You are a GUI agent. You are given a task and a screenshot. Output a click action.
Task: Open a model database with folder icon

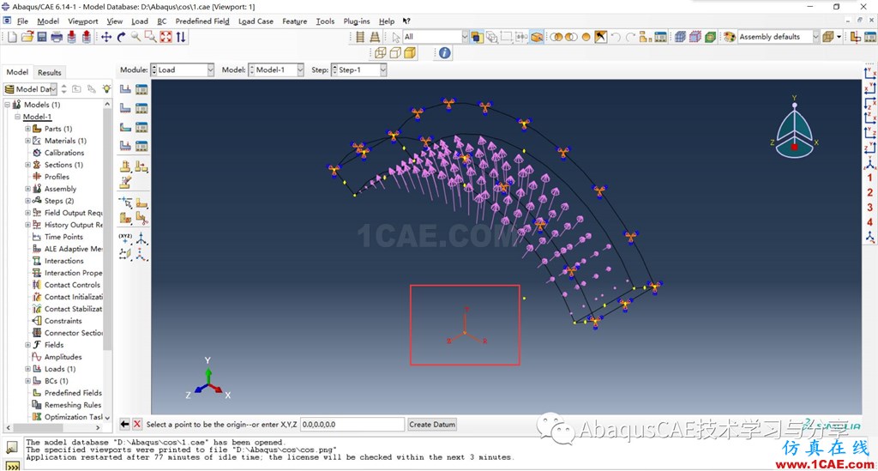[27, 37]
